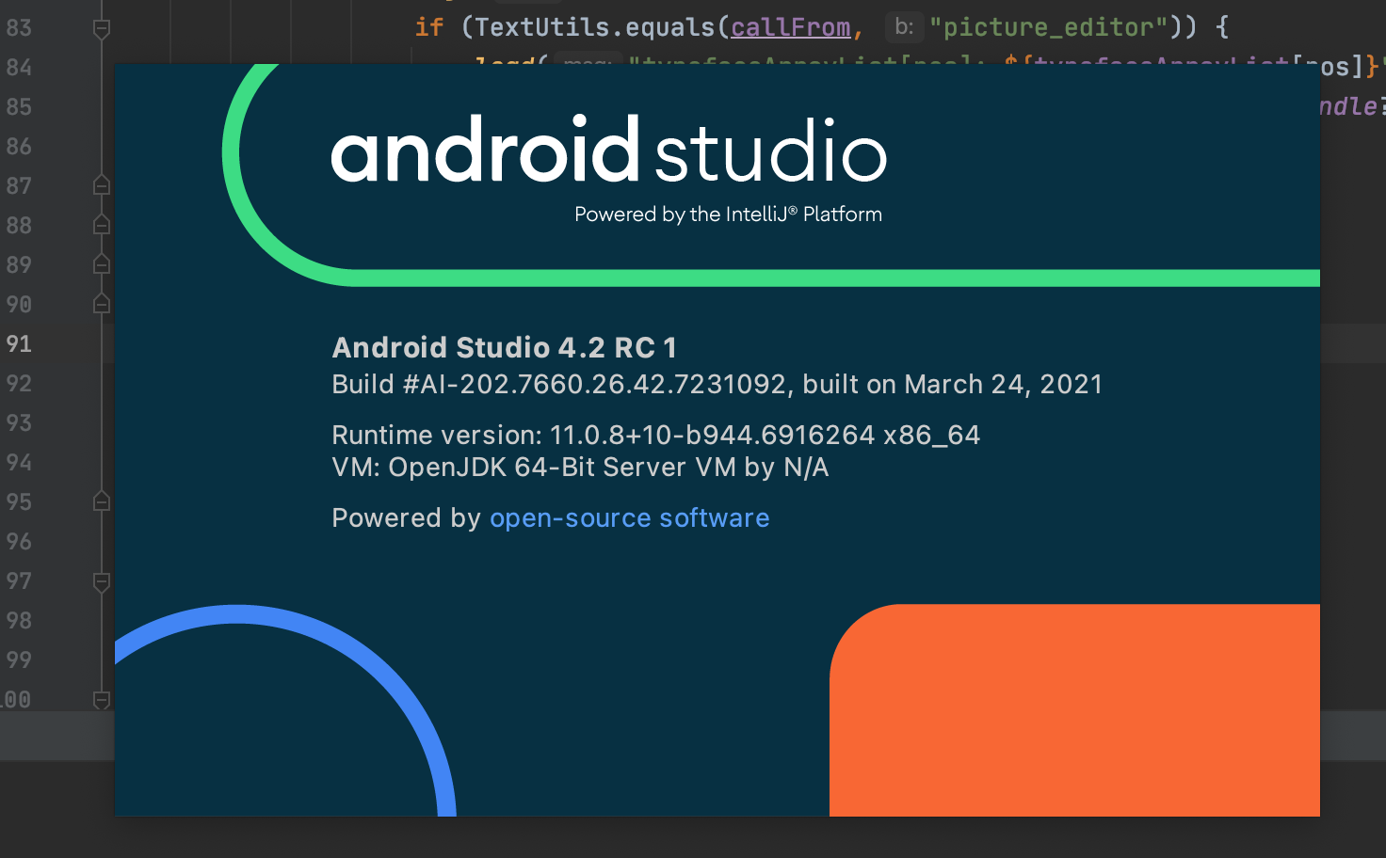1386x858 pixels.
Task: Click line number 94 in the gutter
Action: click(19, 462)
